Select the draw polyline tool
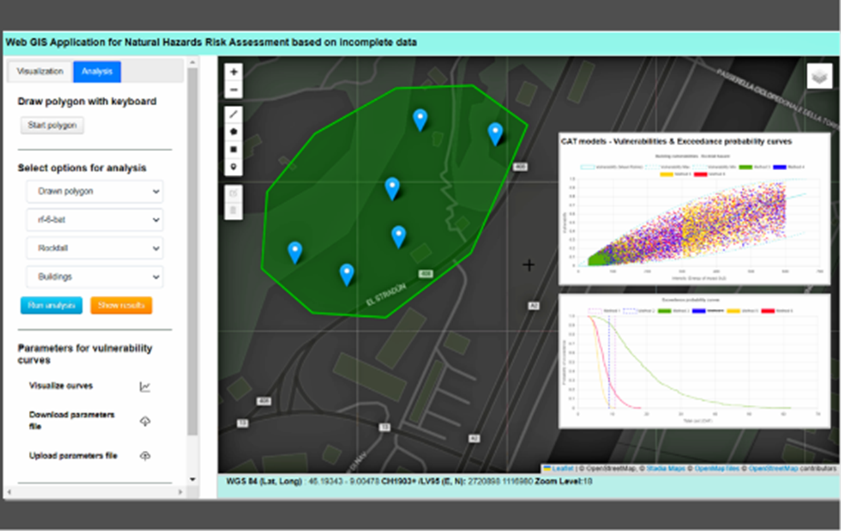This screenshot has height=531, width=841. coord(234,114)
